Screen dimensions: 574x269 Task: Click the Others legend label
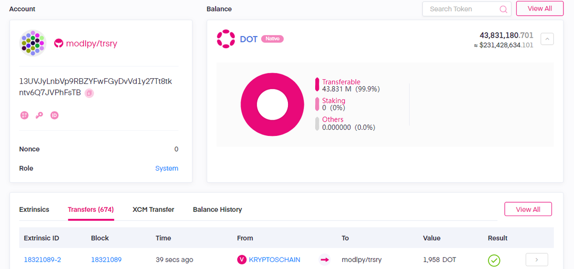[332, 119]
